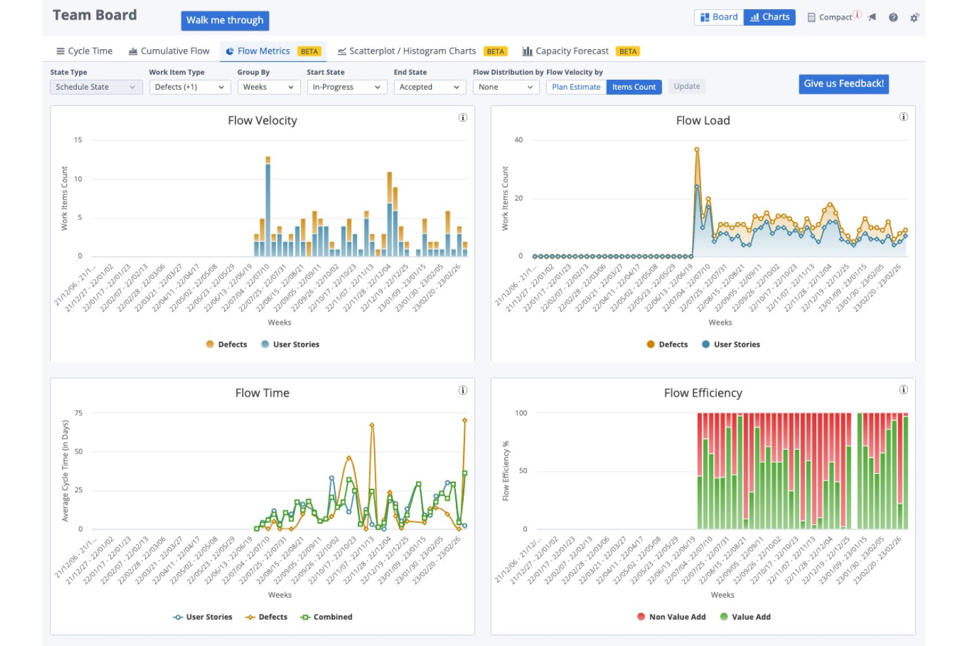This screenshot has width=968, height=646.
Task: Open the State Type dropdown
Action: click(x=96, y=87)
